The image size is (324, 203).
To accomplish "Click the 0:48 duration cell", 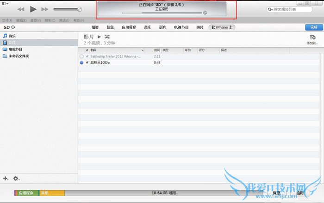I will click(157, 62).
